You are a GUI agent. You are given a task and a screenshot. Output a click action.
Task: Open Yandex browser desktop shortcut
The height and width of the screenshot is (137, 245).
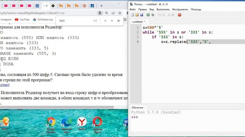82,124
